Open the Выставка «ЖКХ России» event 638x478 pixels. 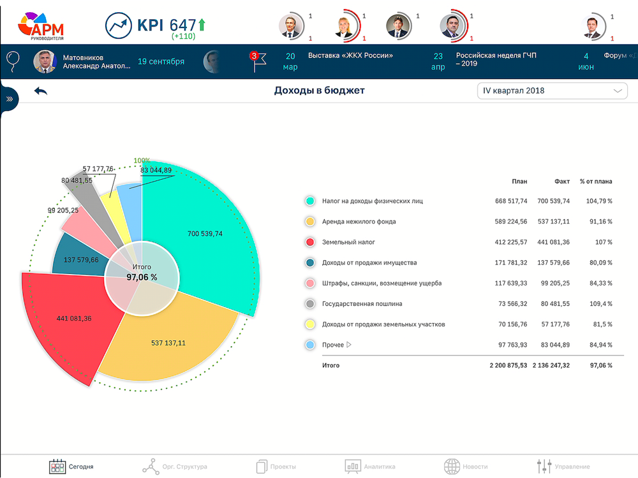pyautogui.click(x=350, y=56)
